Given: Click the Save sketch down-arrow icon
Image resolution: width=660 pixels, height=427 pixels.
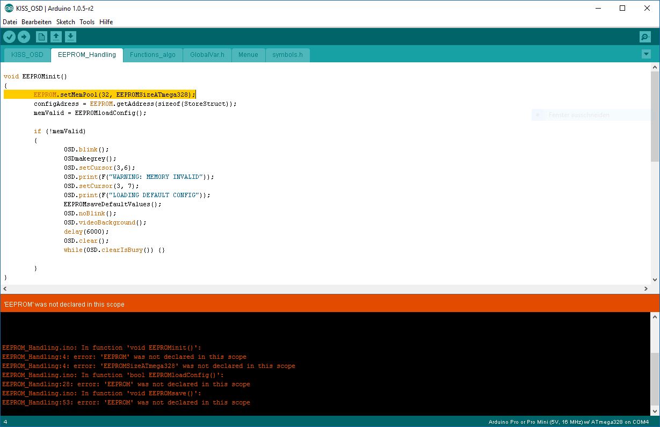Looking at the screenshot, I should point(71,37).
